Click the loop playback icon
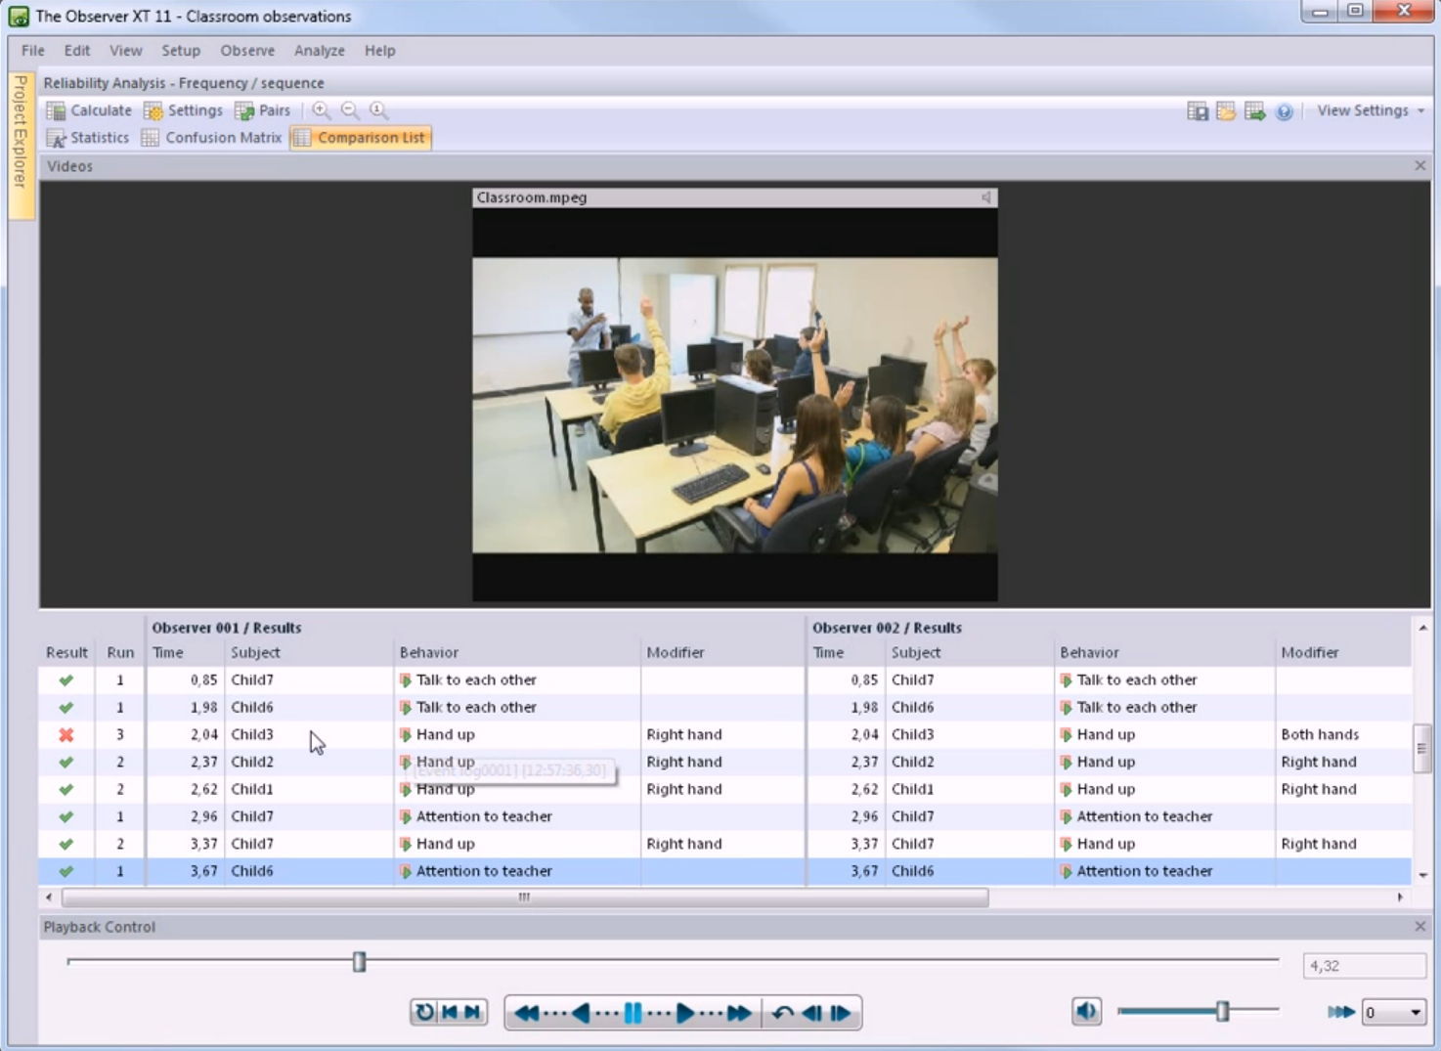This screenshot has width=1441, height=1051. pos(424,1012)
